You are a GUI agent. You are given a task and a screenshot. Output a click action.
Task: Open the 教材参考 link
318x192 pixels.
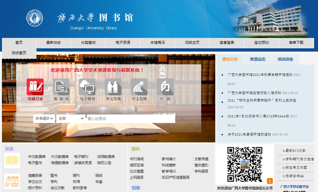(80, 188)
